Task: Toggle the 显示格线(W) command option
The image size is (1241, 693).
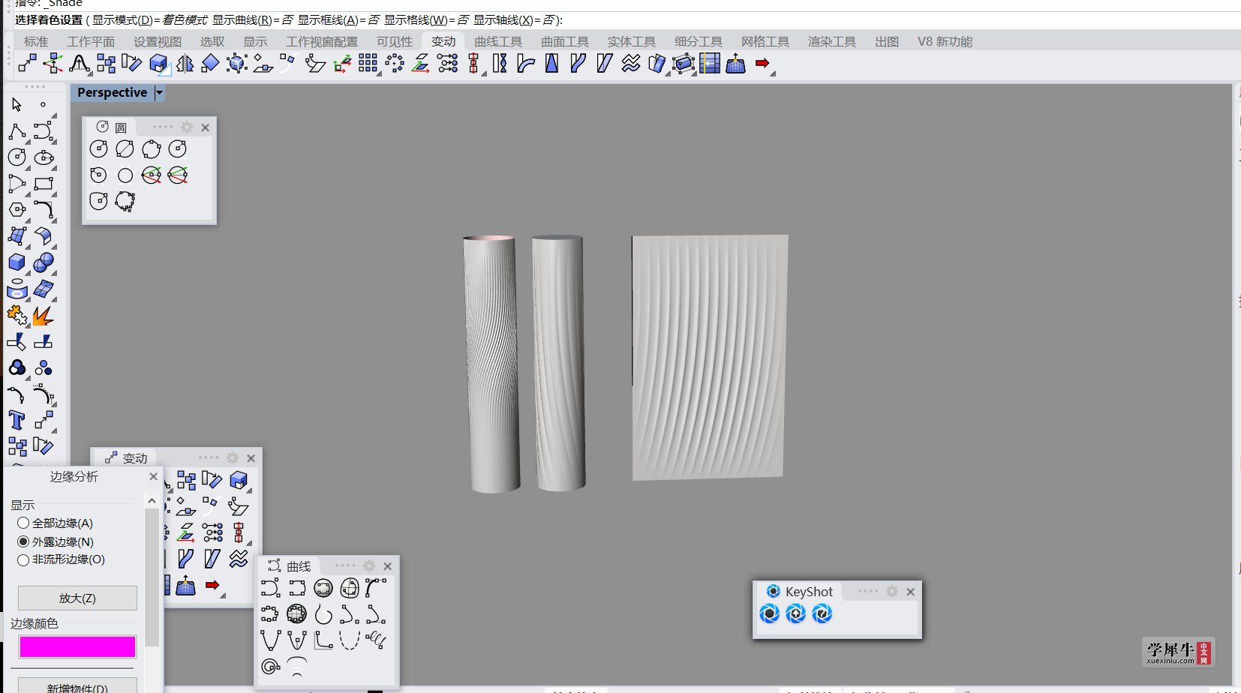Action: pyautogui.click(x=426, y=20)
